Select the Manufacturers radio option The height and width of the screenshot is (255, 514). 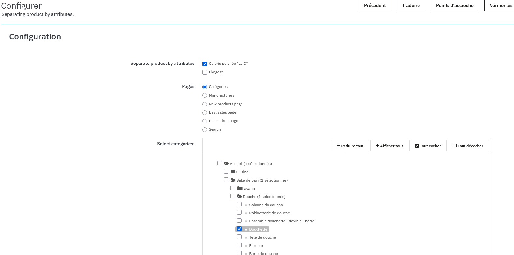205,95
